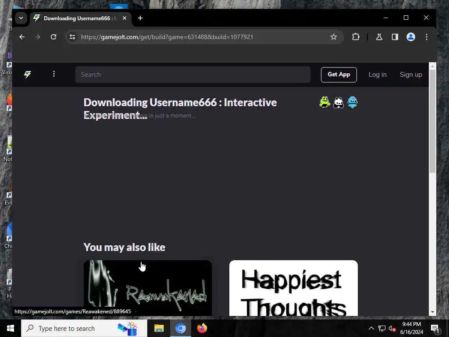
Task: Go forward to the next page
Action: (38, 37)
